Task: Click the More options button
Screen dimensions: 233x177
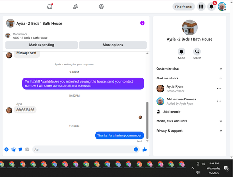Action: point(113,45)
